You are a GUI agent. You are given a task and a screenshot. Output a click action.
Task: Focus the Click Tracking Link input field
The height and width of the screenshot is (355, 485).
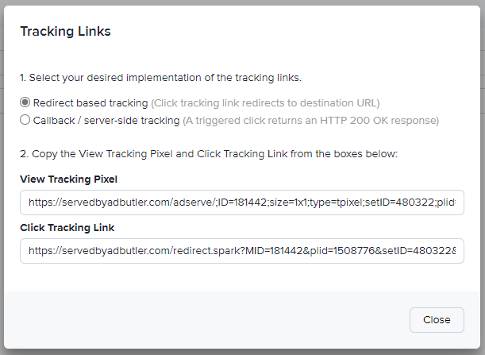pyautogui.click(x=241, y=251)
